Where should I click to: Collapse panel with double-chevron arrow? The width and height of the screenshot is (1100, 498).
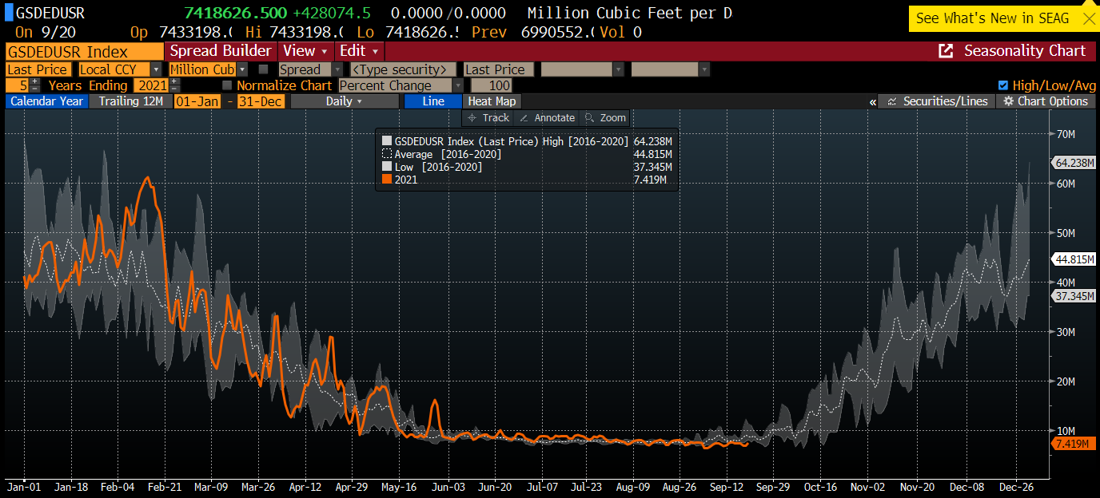872,102
